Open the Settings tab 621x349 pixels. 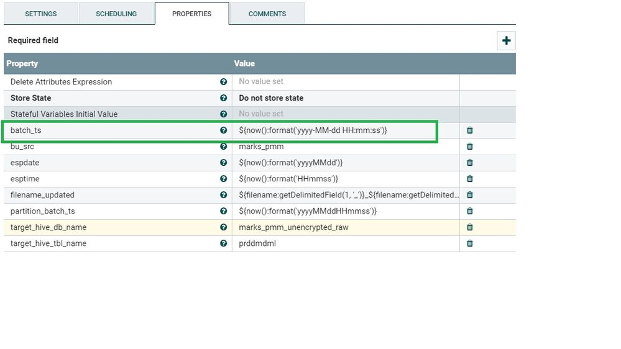point(41,14)
